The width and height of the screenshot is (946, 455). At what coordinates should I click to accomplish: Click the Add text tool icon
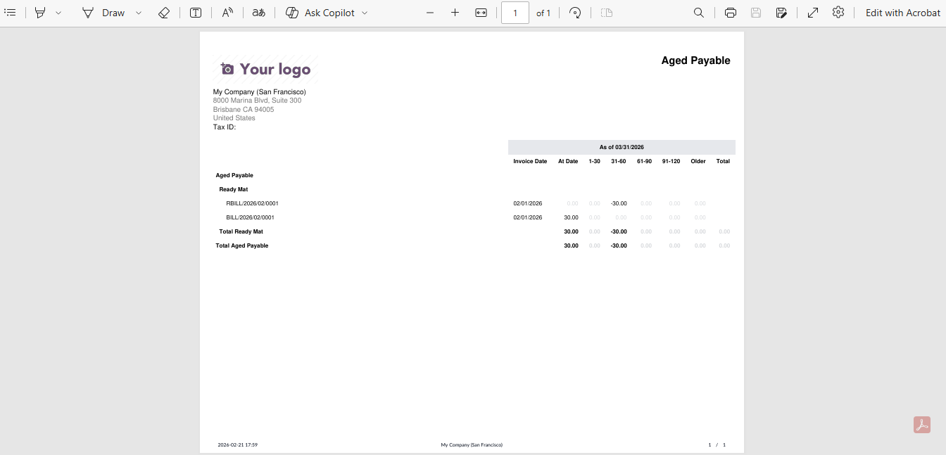(x=196, y=13)
